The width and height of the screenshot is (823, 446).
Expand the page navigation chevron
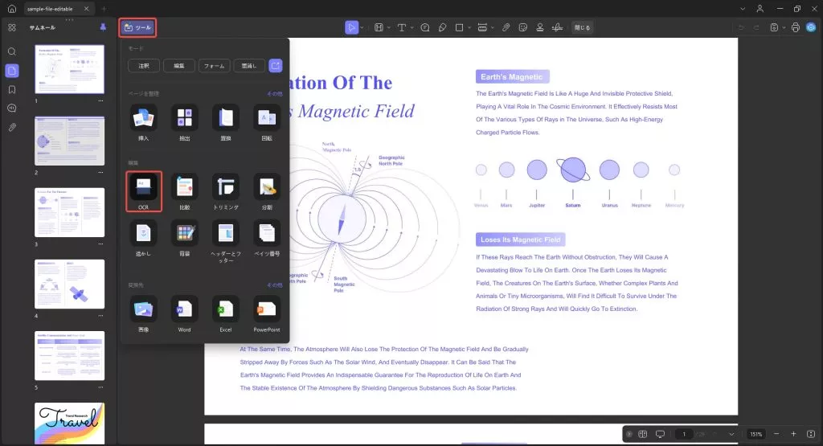731,434
